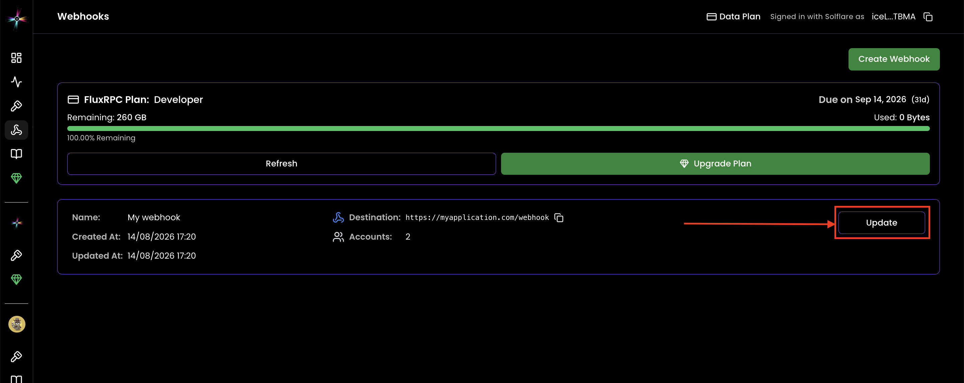Click the card icon beside FluxRPC Plan
The image size is (964, 383).
(x=73, y=99)
